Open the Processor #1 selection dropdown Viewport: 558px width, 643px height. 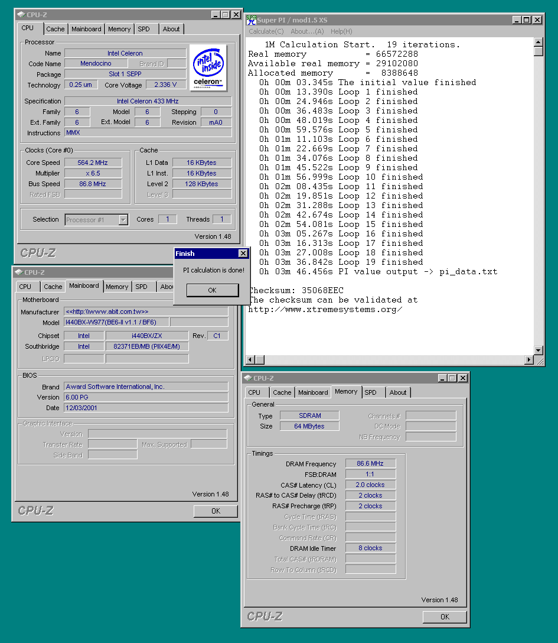(x=123, y=220)
